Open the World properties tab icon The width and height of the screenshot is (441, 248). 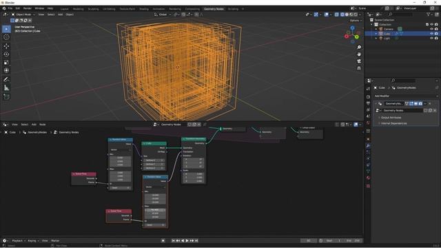(368, 123)
